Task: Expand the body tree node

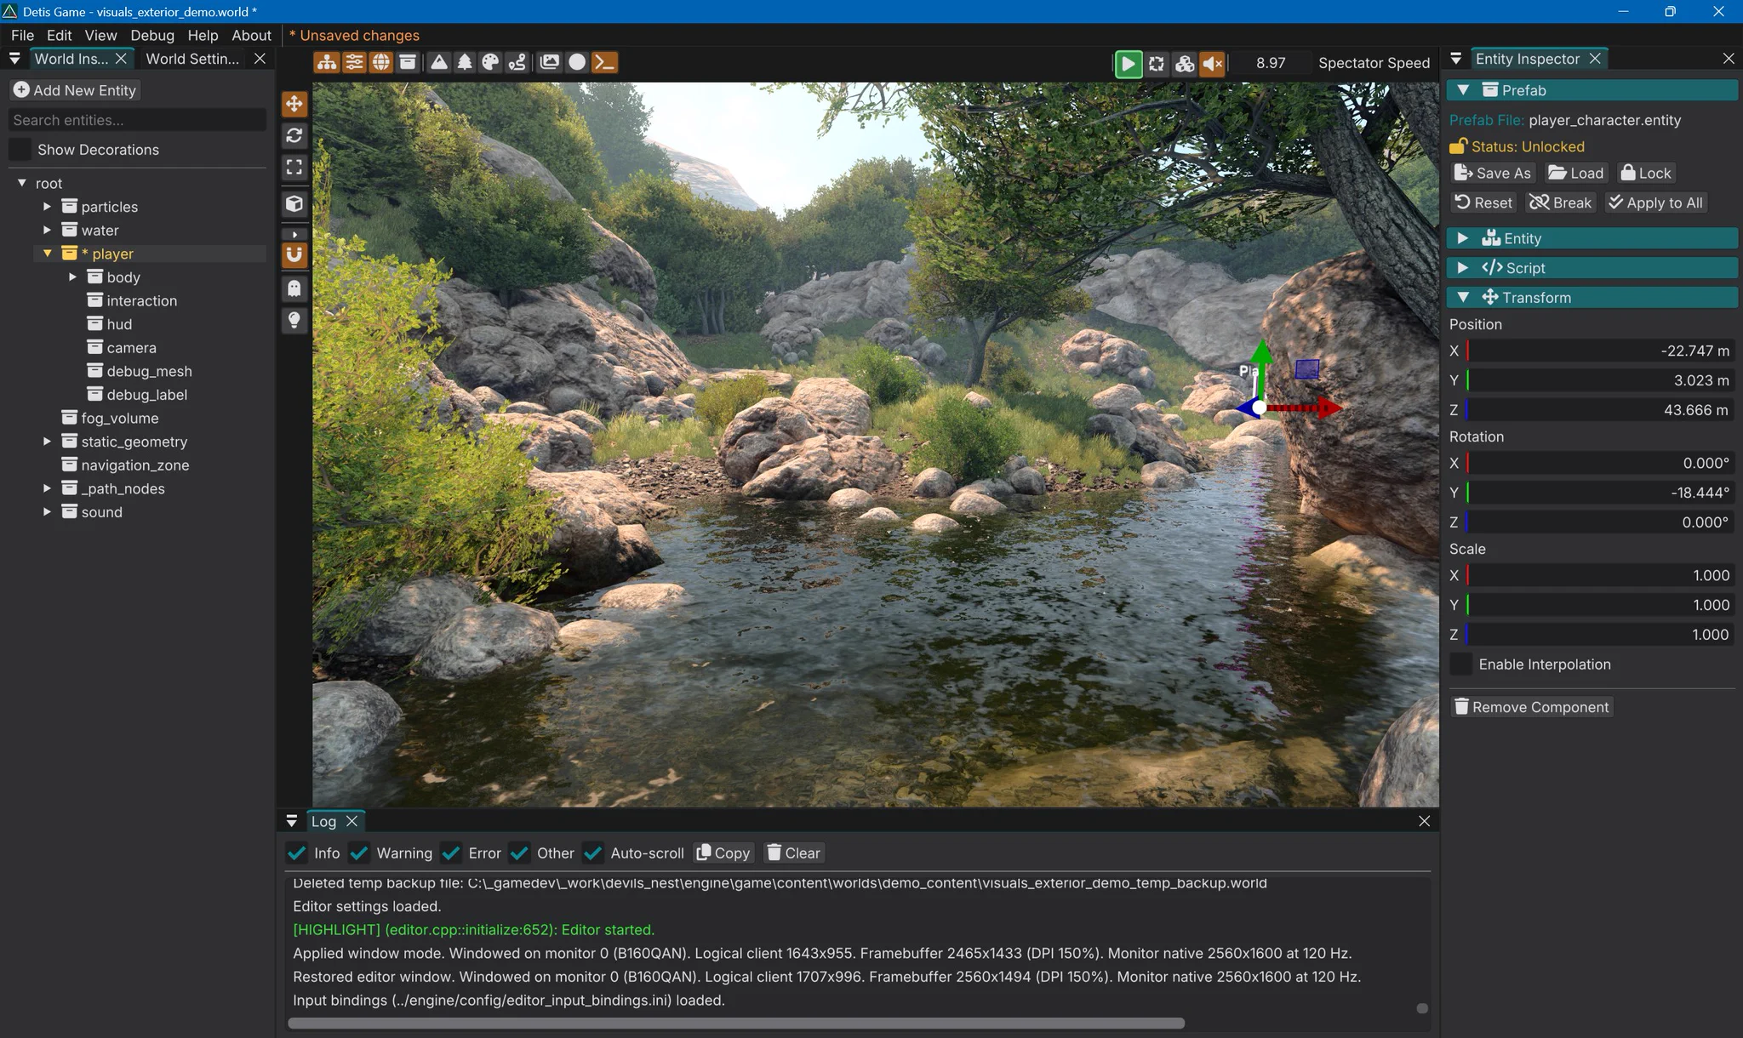Action: (72, 277)
